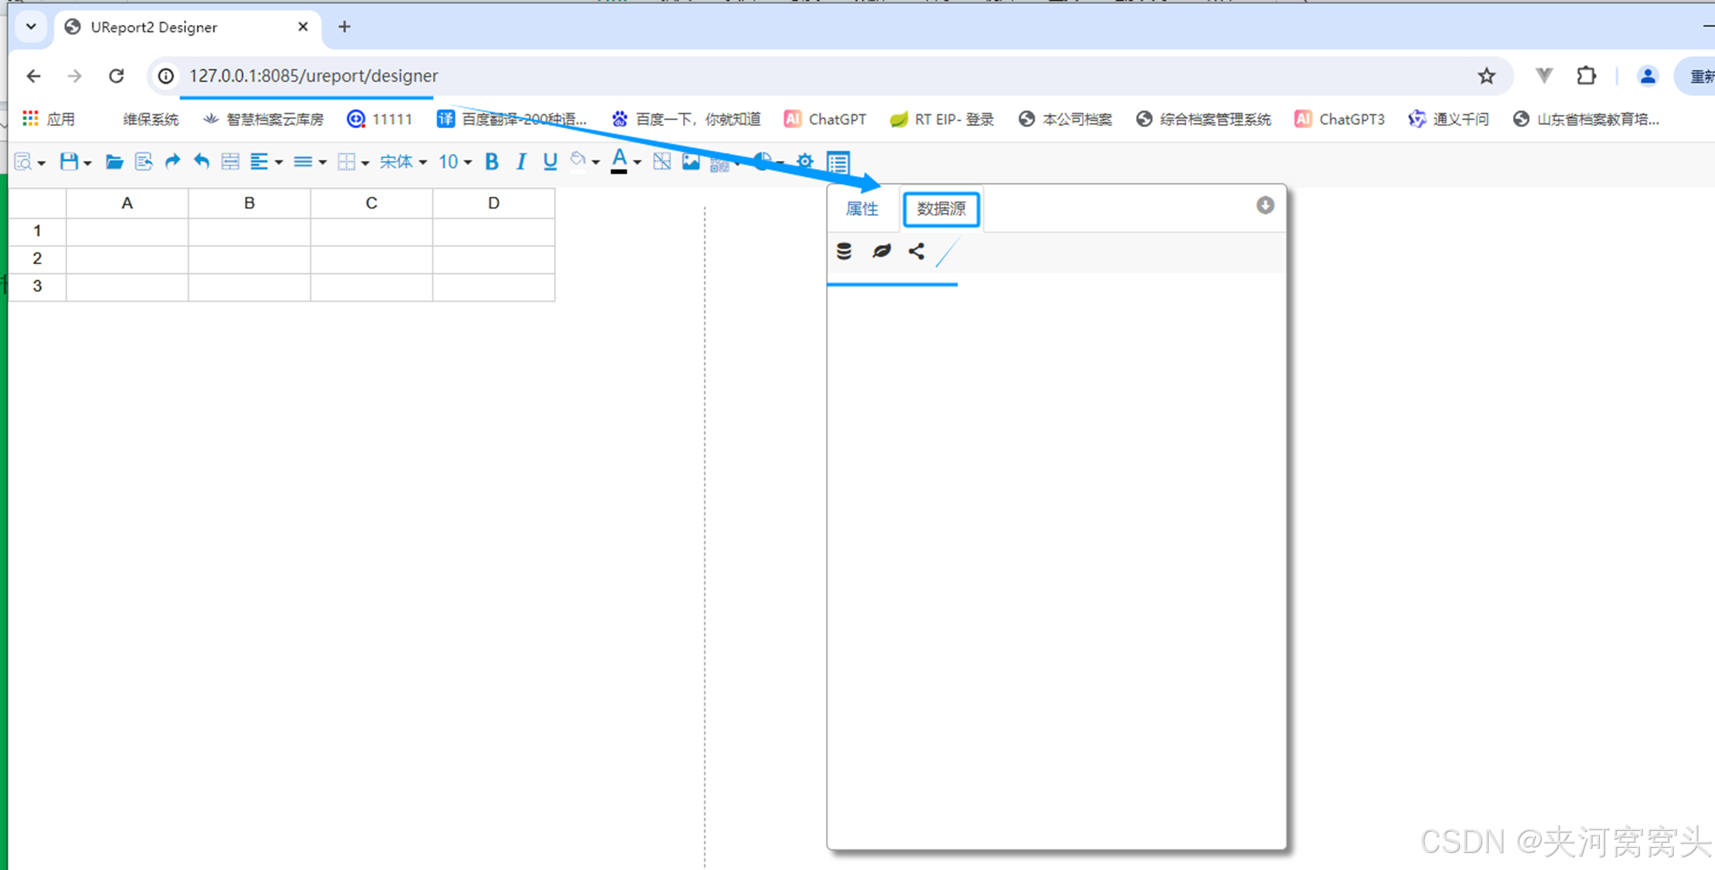Screen dimensions: 1715x870
Task: Click the slash-cell icon in toolbar
Action: [x=662, y=161]
